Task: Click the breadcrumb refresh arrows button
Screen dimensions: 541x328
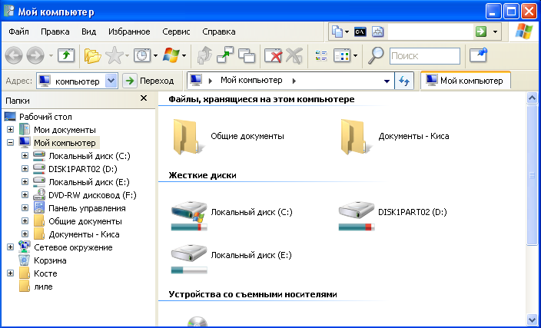Action: tap(404, 81)
